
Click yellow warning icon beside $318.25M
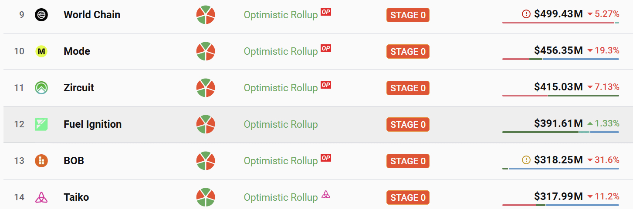526,160
